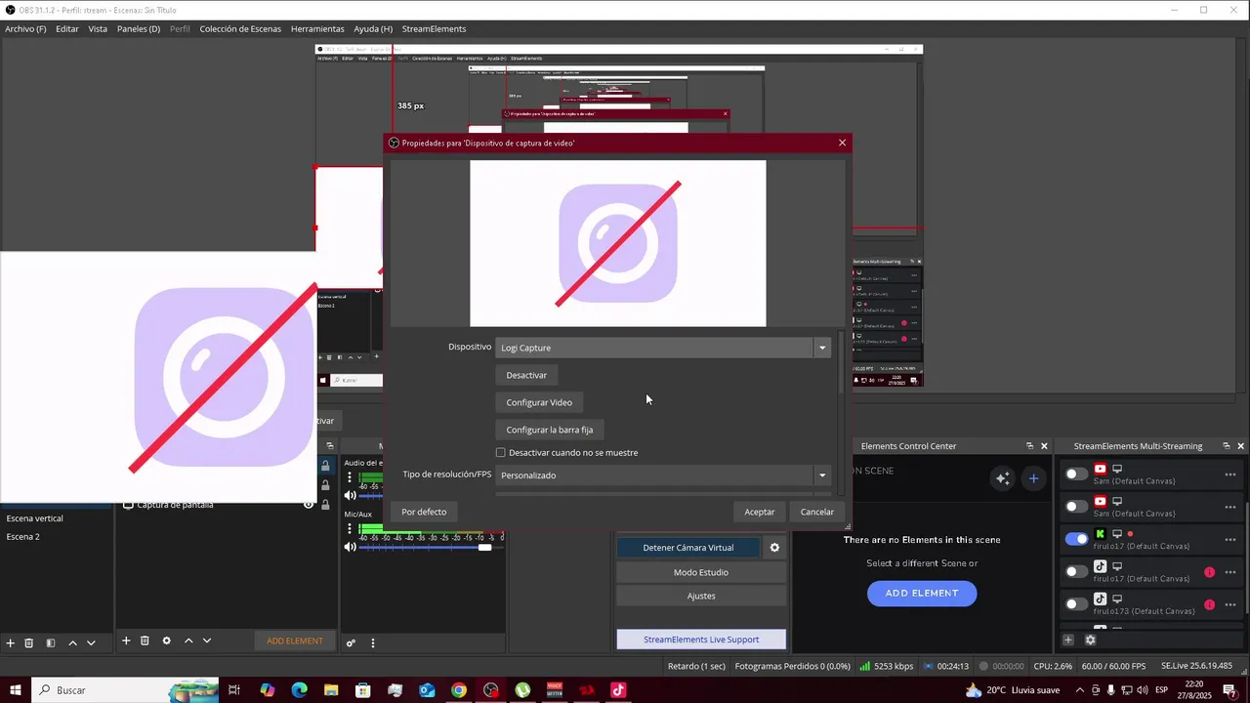
Task: Open the Herramientas menu
Action: click(317, 29)
